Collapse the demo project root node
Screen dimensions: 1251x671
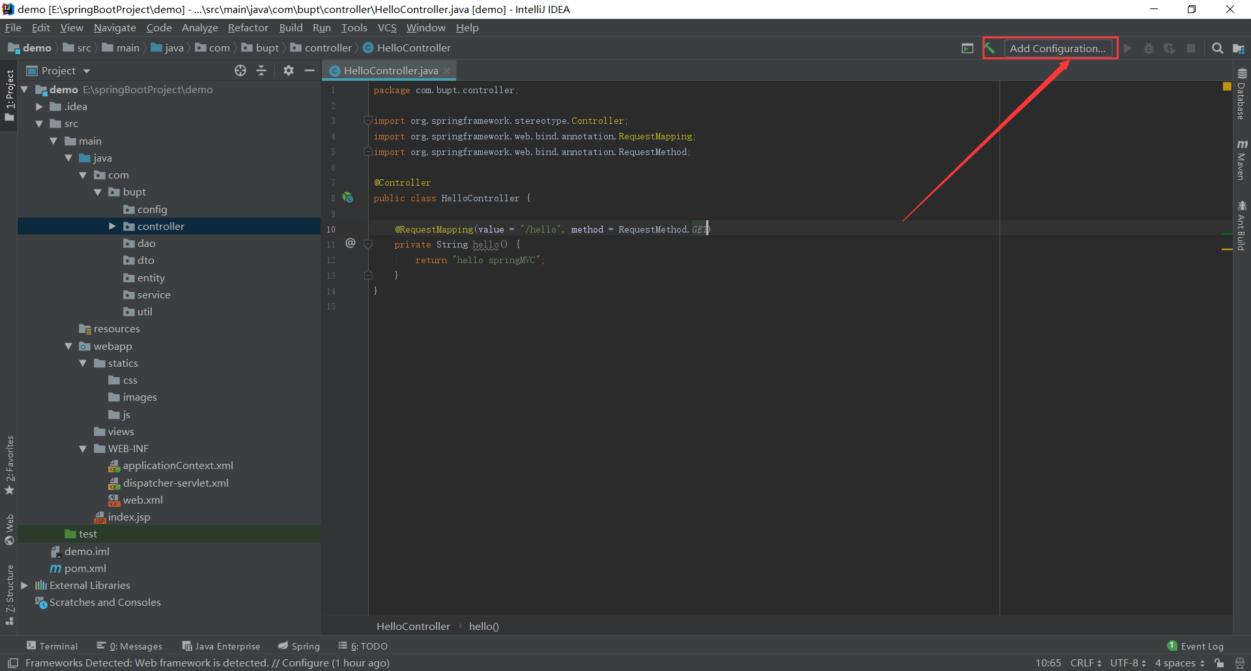point(25,89)
